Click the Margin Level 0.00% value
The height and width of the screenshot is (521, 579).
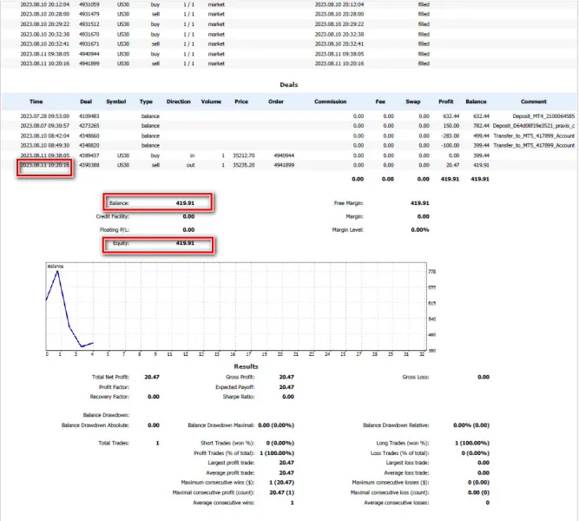point(419,229)
